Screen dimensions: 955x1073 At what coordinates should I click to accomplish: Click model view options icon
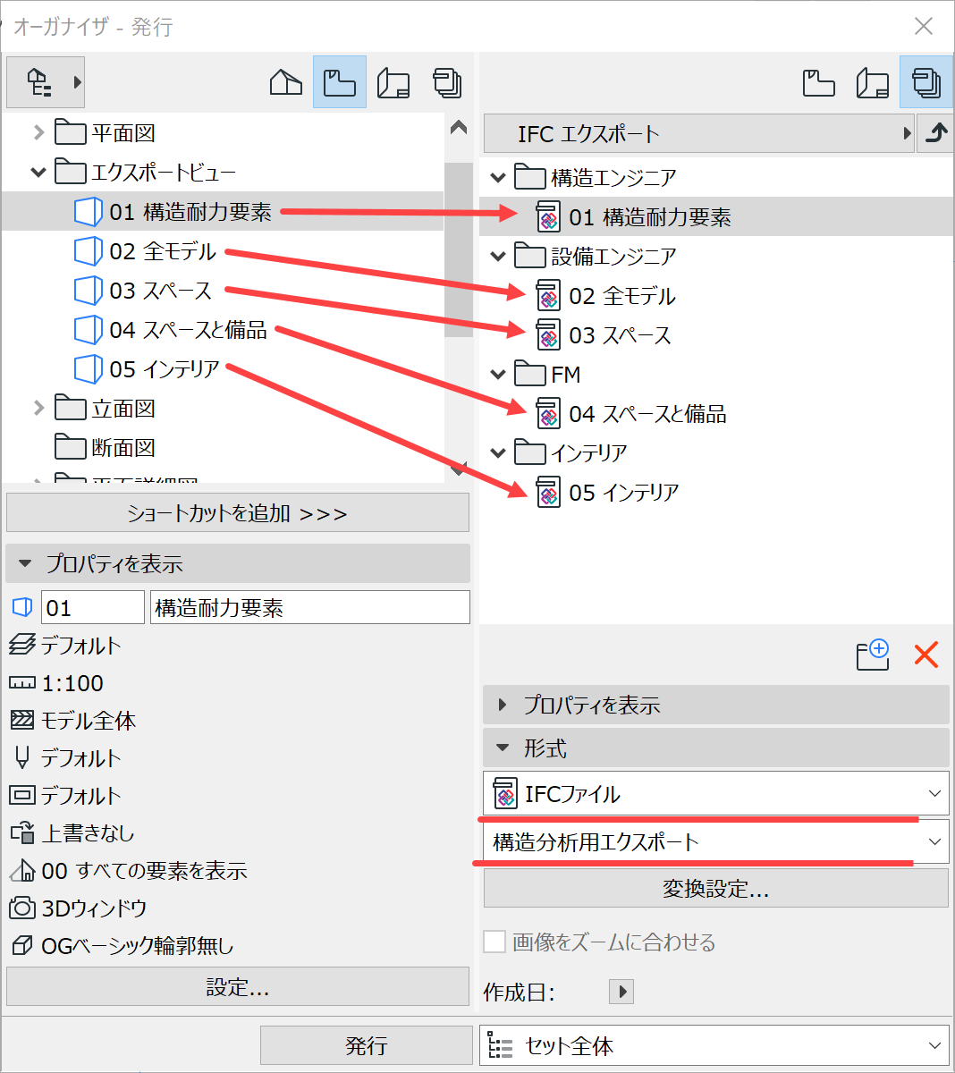(x=21, y=795)
